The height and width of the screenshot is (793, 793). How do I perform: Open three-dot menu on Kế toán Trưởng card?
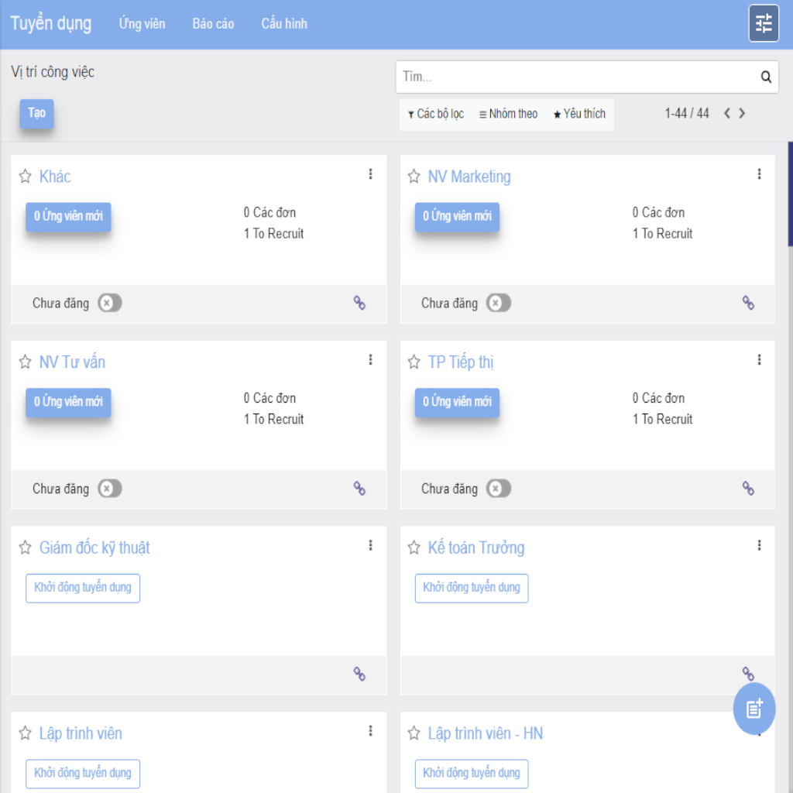pos(759,546)
